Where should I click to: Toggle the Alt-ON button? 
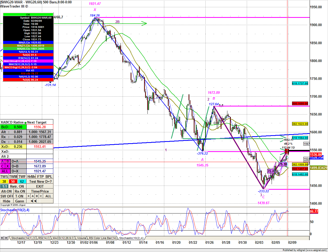[x=7, y=191]
